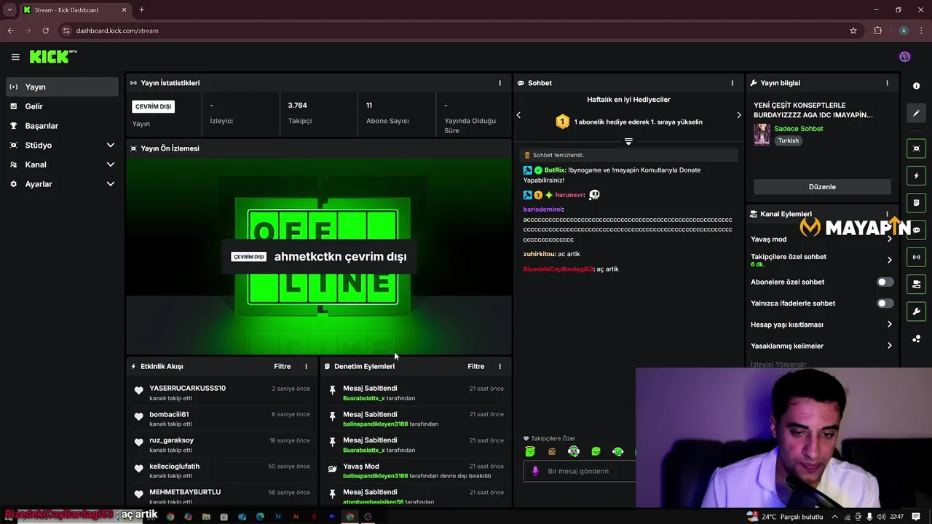Click the three-dots cluster icon at the rail bottom
The width and height of the screenshot is (932, 524).
[916, 339]
